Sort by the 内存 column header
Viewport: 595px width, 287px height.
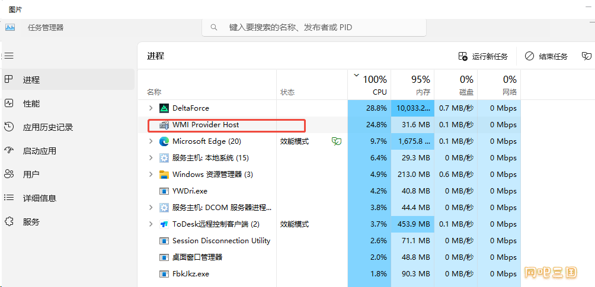412,85
